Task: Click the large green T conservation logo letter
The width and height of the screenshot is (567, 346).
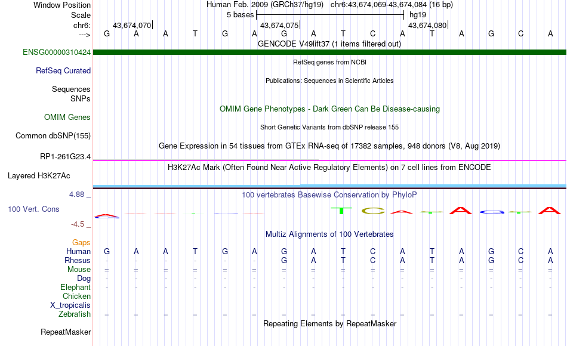Action: (x=341, y=211)
